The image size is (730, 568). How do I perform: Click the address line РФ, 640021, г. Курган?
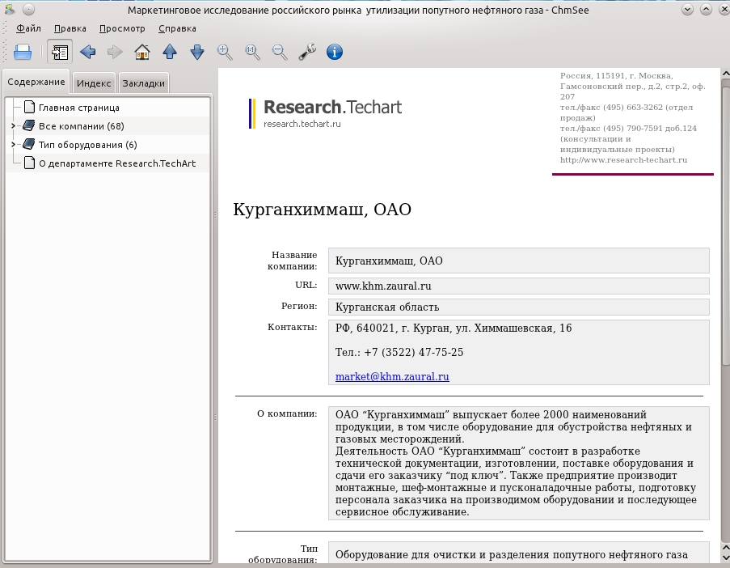tap(454, 328)
